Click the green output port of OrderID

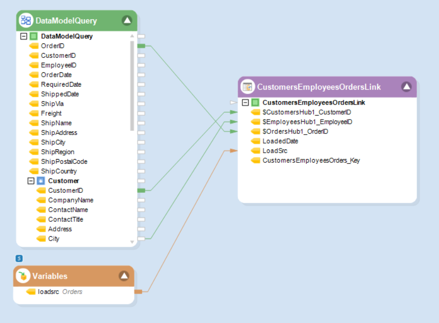click(x=141, y=46)
